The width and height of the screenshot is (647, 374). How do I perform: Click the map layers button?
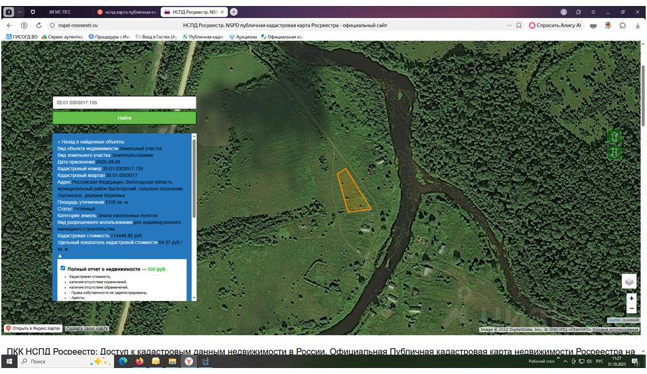coord(629,282)
